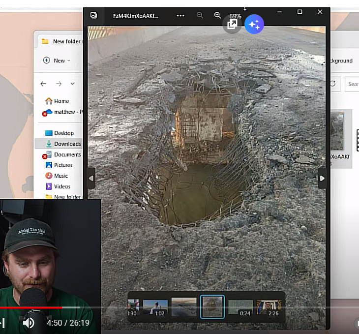Click the blue sparkle AI button
This screenshot has width=359, height=334.
pyautogui.click(x=254, y=24)
